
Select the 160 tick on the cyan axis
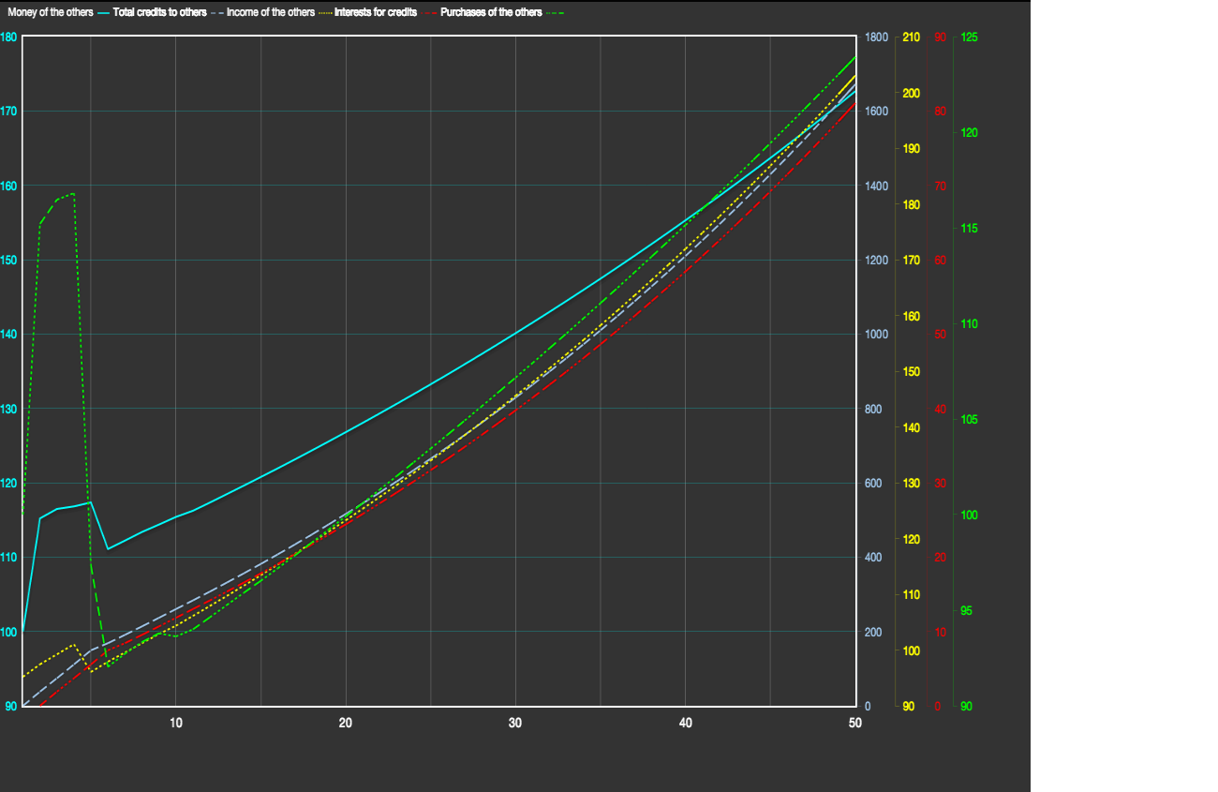click(x=8, y=186)
